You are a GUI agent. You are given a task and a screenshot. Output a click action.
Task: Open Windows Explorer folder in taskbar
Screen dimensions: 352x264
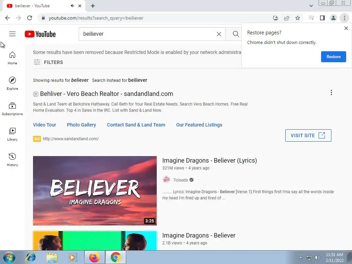[52, 257]
